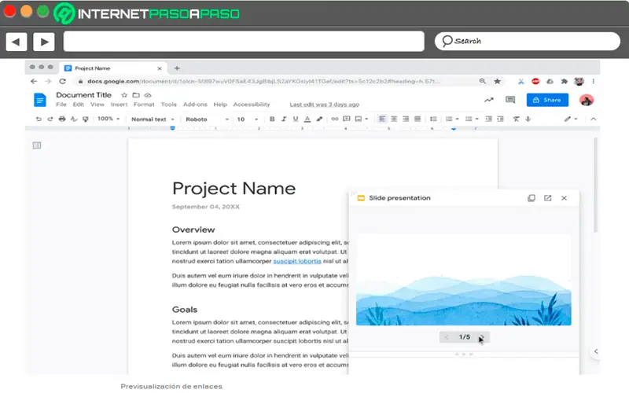Click the increase indent icon
Screen dimensions: 629x393
point(500,119)
